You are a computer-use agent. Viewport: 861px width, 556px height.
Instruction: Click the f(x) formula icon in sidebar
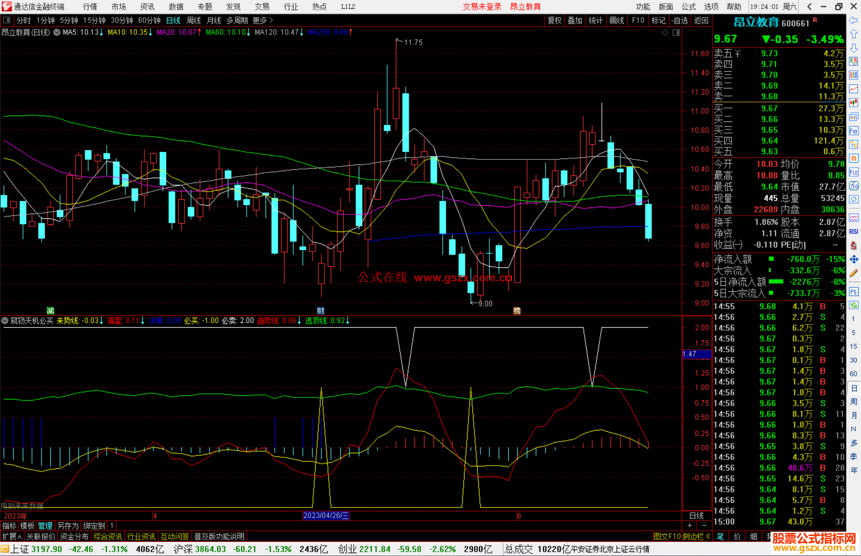[853, 186]
